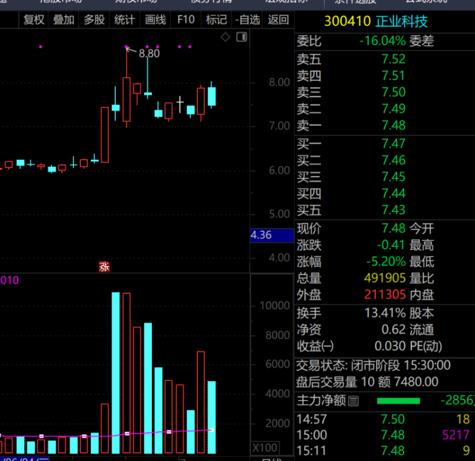475x461 pixels.
Task: Click the 返回 back button
Action: pyautogui.click(x=278, y=20)
